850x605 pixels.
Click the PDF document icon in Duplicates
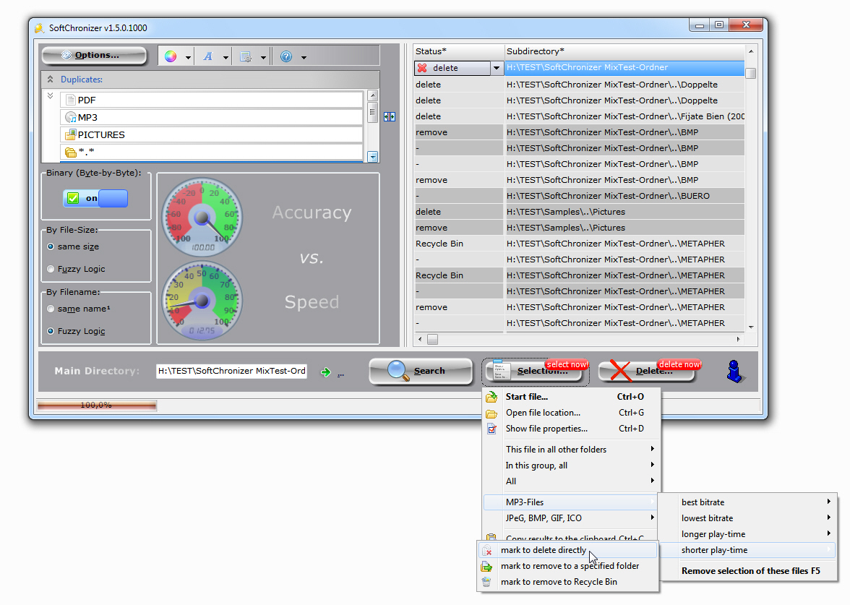coord(71,100)
